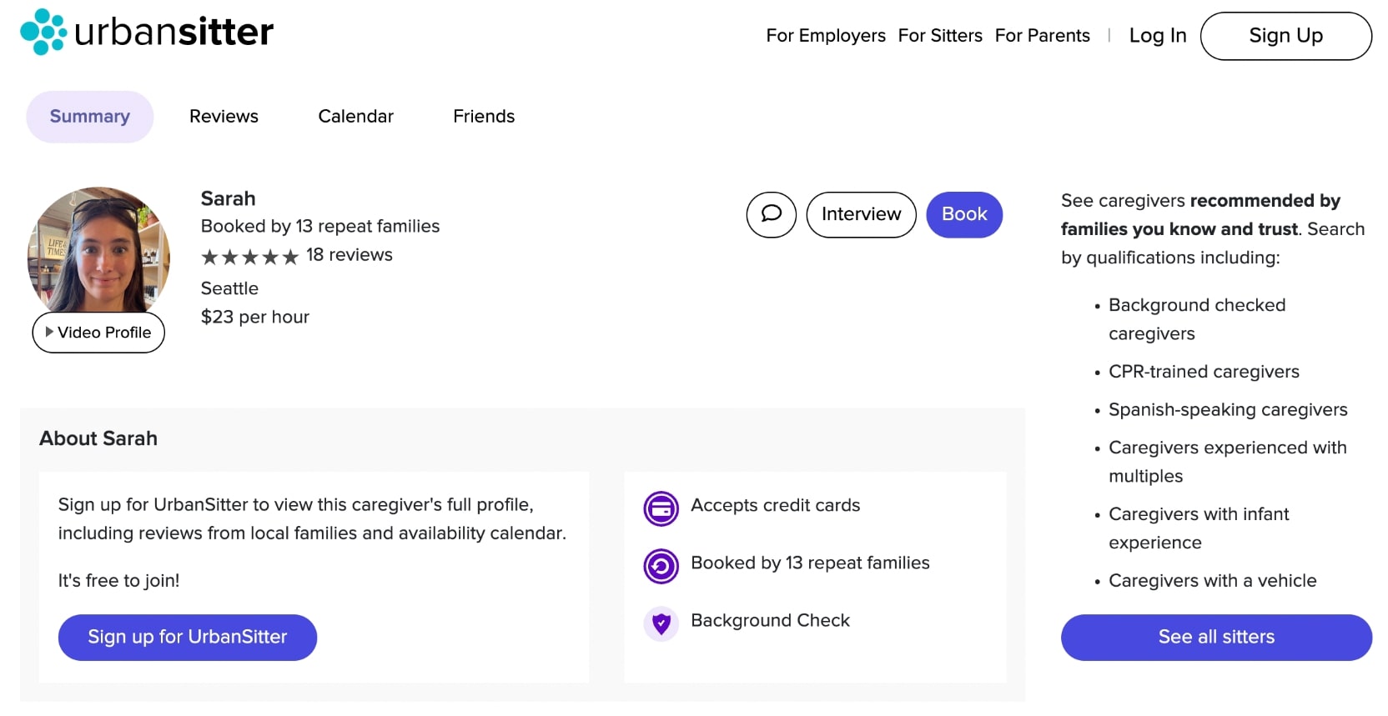Select the Friends tab
This screenshot has width=1388, height=716.
pyautogui.click(x=484, y=117)
